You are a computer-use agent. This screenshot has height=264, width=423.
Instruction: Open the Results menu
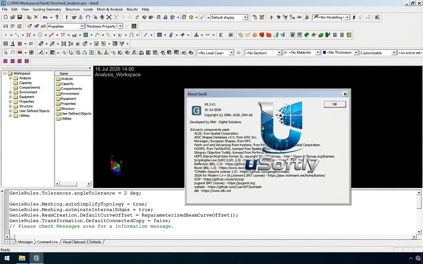coord(132,9)
